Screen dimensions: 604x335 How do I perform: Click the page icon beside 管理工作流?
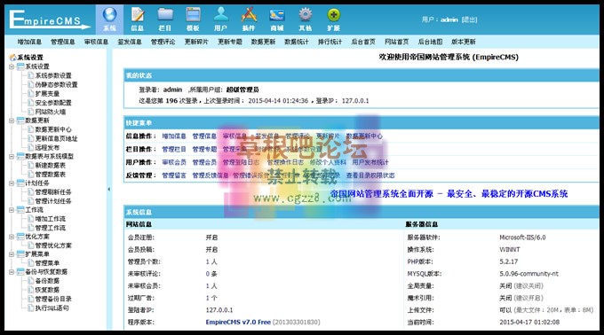pyautogui.click(x=31, y=228)
